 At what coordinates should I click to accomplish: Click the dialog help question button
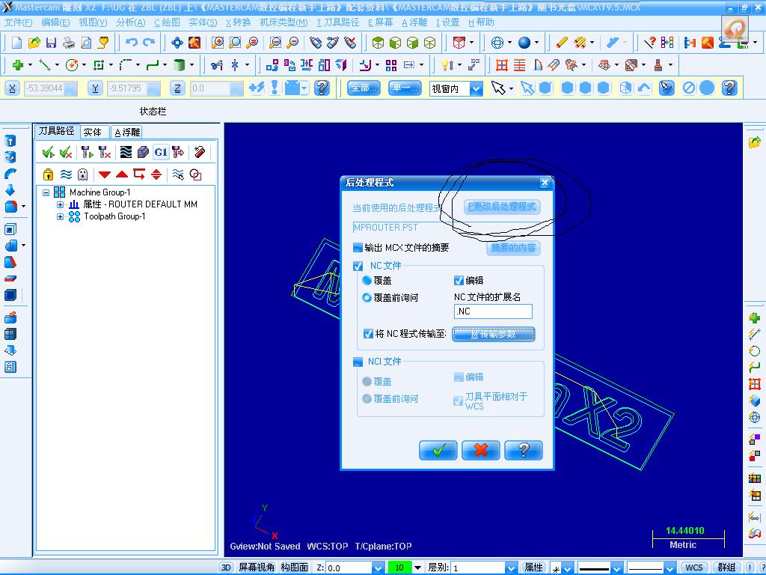[x=523, y=450]
